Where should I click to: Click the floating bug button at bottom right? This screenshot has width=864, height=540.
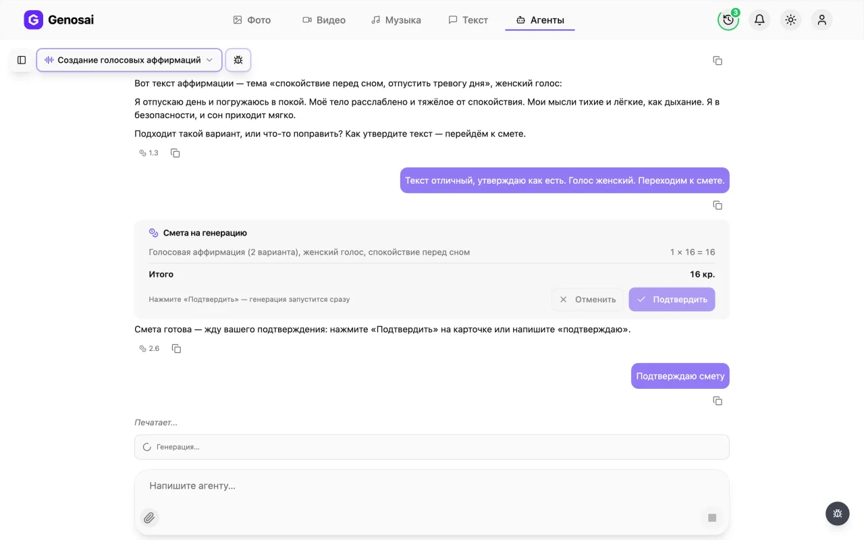(838, 514)
